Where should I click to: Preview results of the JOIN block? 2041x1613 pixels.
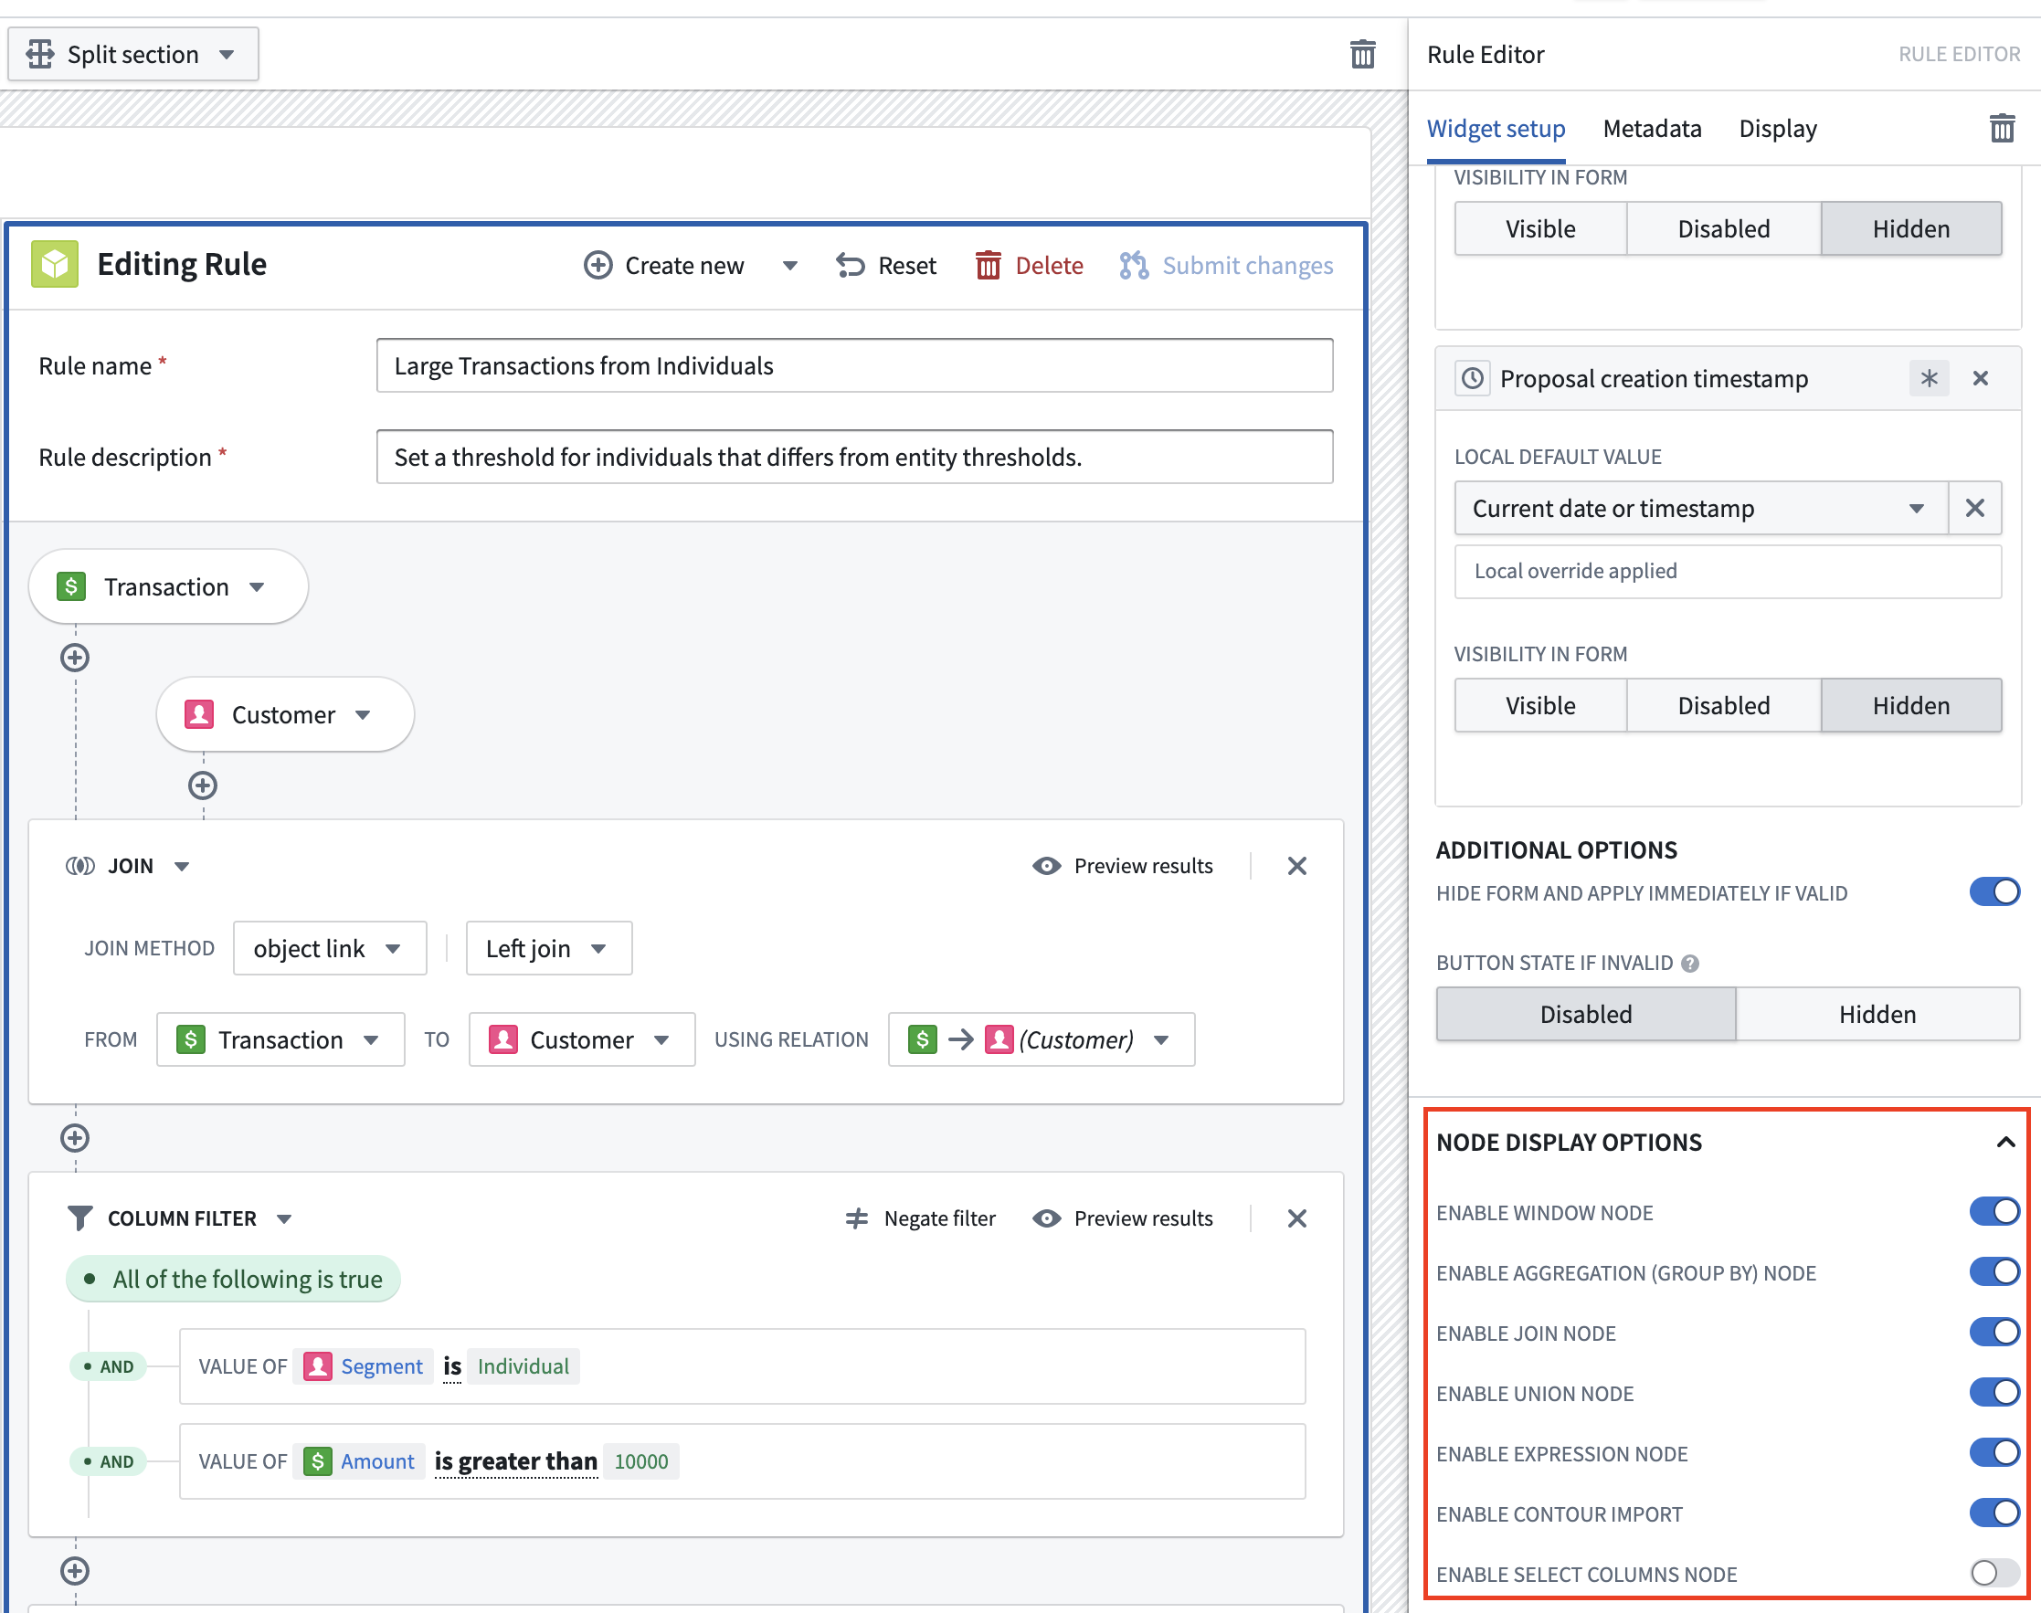tap(1122, 866)
